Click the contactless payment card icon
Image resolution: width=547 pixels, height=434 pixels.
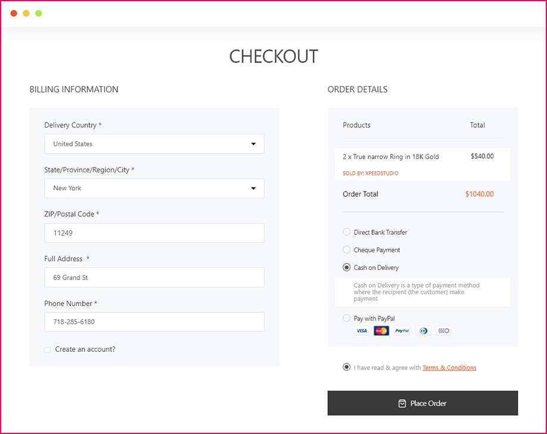[443, 331]
